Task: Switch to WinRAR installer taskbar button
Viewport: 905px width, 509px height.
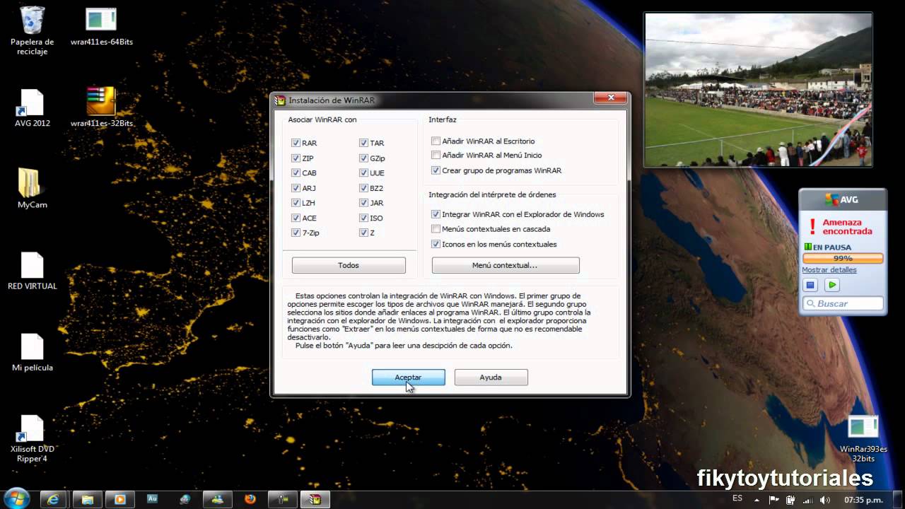Action: (x=315, y=499)
